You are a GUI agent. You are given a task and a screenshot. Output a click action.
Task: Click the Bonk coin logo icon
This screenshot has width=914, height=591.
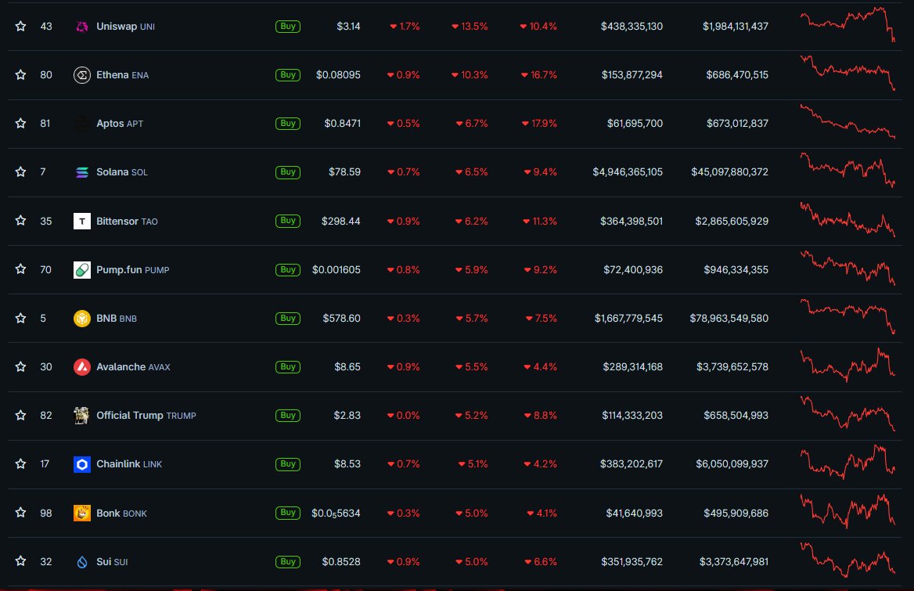[x=82, y=514]
